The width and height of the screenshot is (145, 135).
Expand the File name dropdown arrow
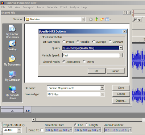[102, 88]
